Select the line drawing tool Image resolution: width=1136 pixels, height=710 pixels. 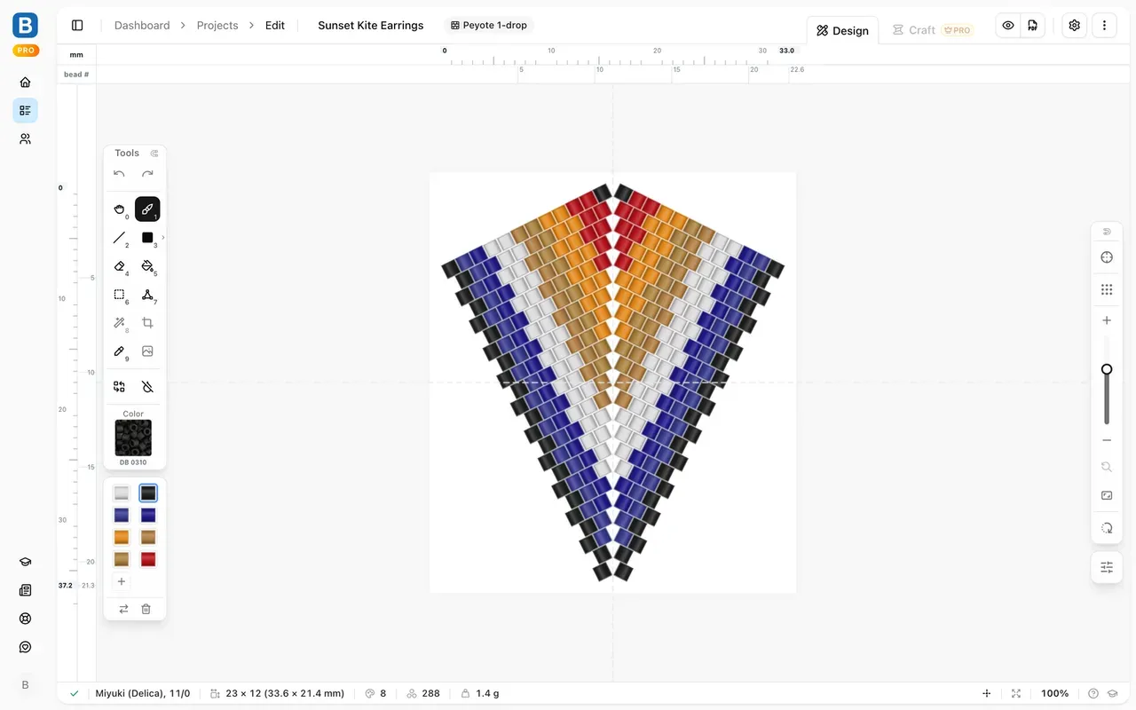click(120, 238)
